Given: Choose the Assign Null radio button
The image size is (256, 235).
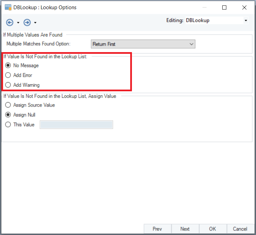Looking at the screenshot, I should pos(8,115).
